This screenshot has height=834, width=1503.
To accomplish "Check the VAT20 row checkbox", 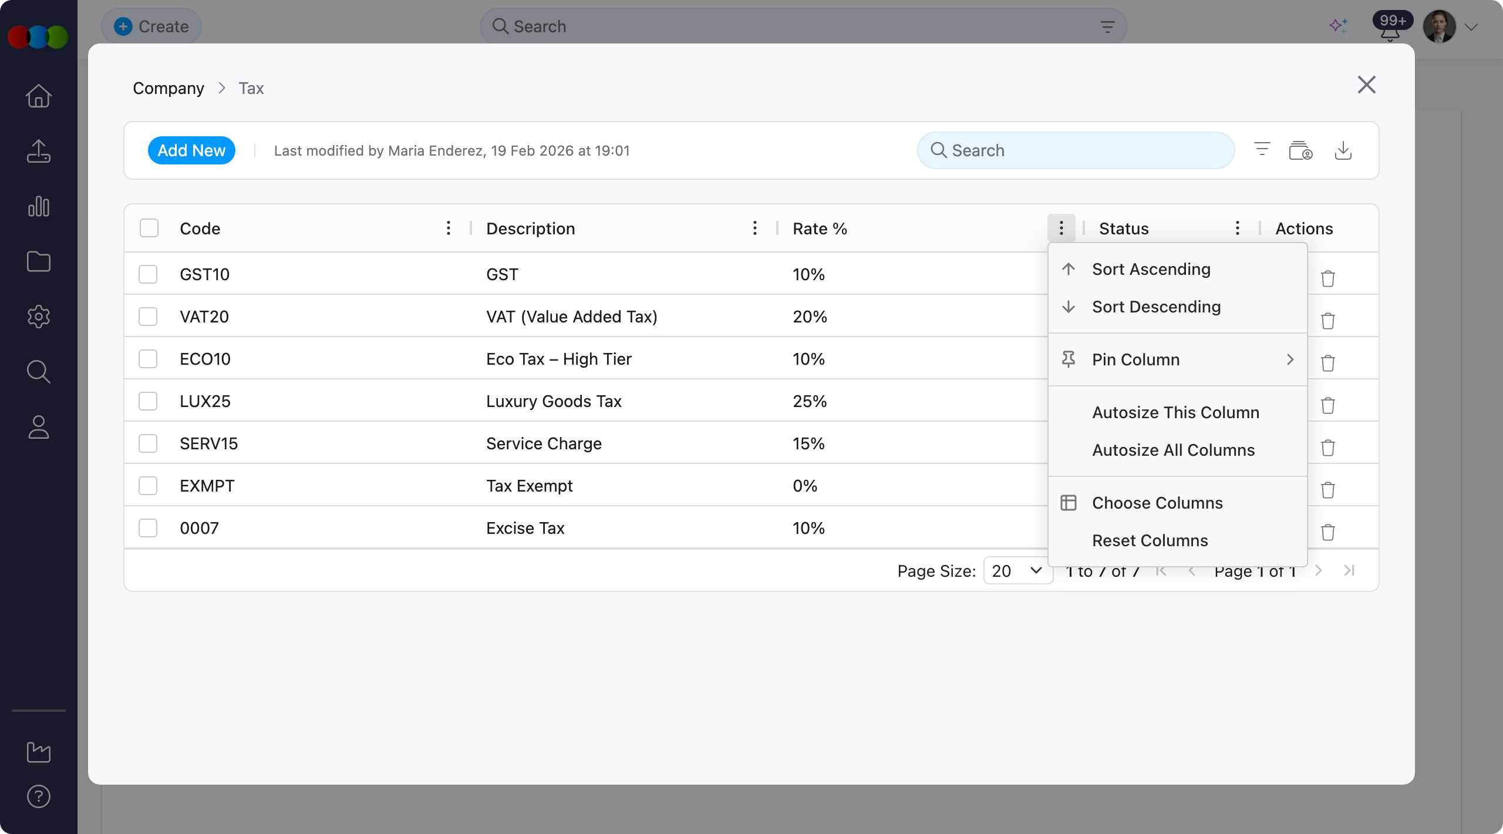I will [148, 317].
